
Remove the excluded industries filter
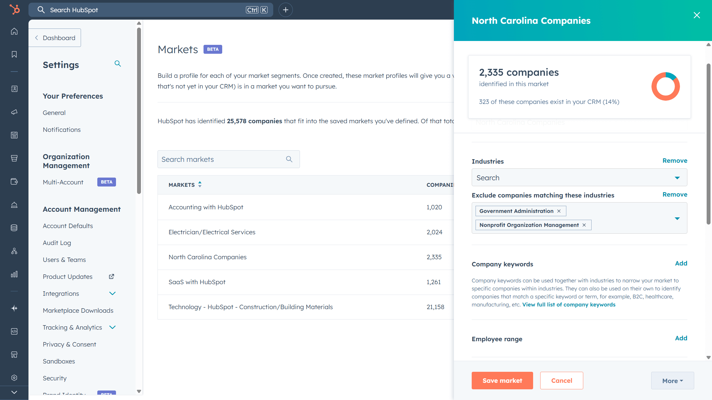675,195
